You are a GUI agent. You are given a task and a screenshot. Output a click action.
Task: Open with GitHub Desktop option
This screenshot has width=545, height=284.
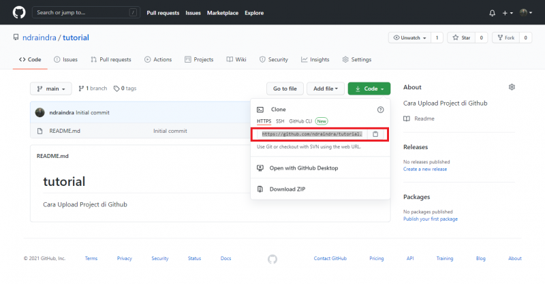coord(303,168)
